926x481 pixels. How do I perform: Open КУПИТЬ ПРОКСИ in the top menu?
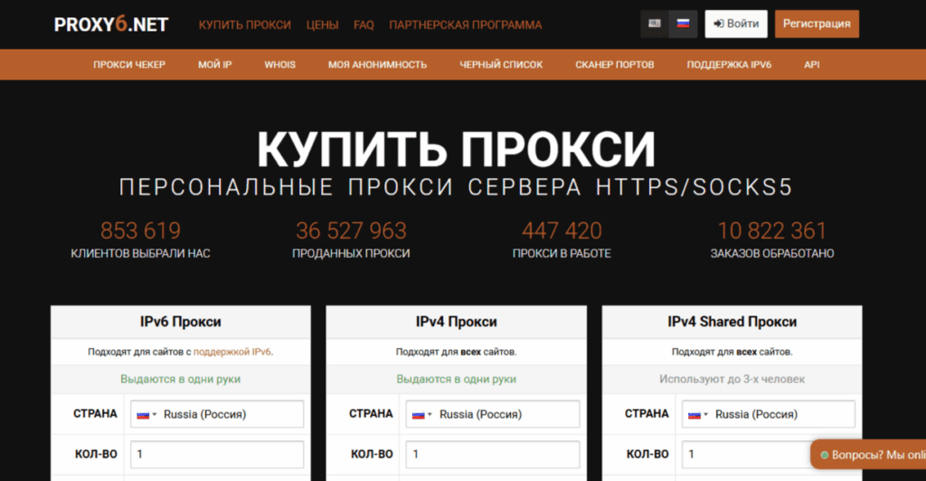coord(244,24)
